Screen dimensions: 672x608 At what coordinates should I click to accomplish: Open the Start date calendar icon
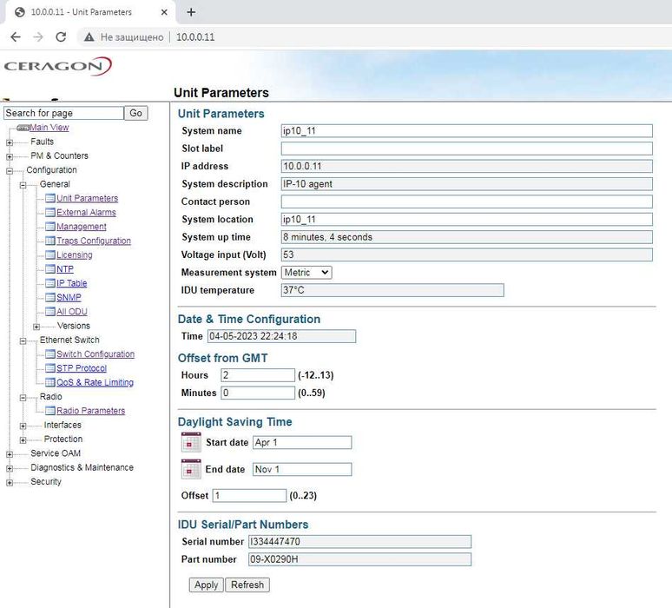[191, 442]
